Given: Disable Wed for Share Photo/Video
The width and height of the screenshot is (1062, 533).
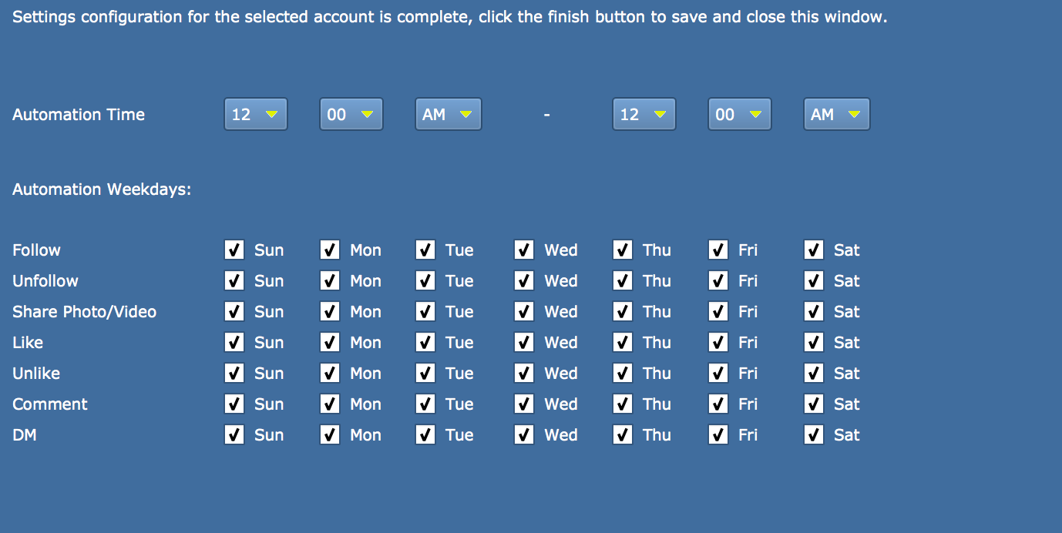Looking at the screenshot, I should point(524,311).
